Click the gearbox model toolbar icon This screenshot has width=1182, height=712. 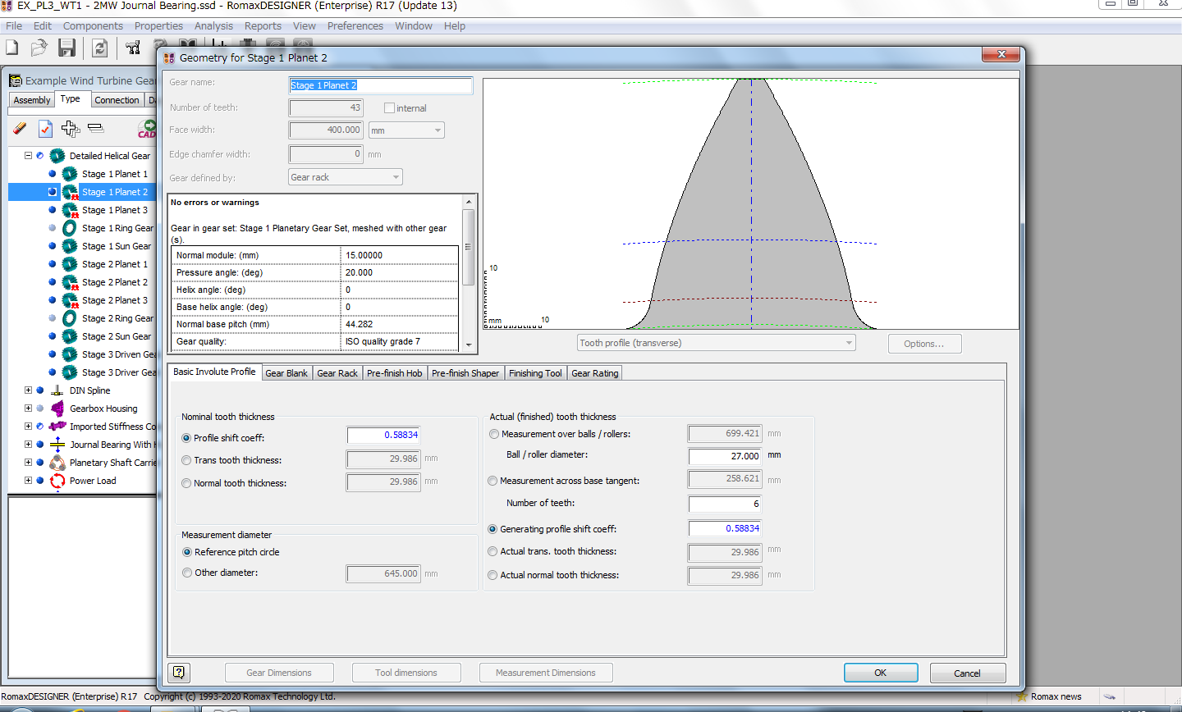[x=133, y=48]
